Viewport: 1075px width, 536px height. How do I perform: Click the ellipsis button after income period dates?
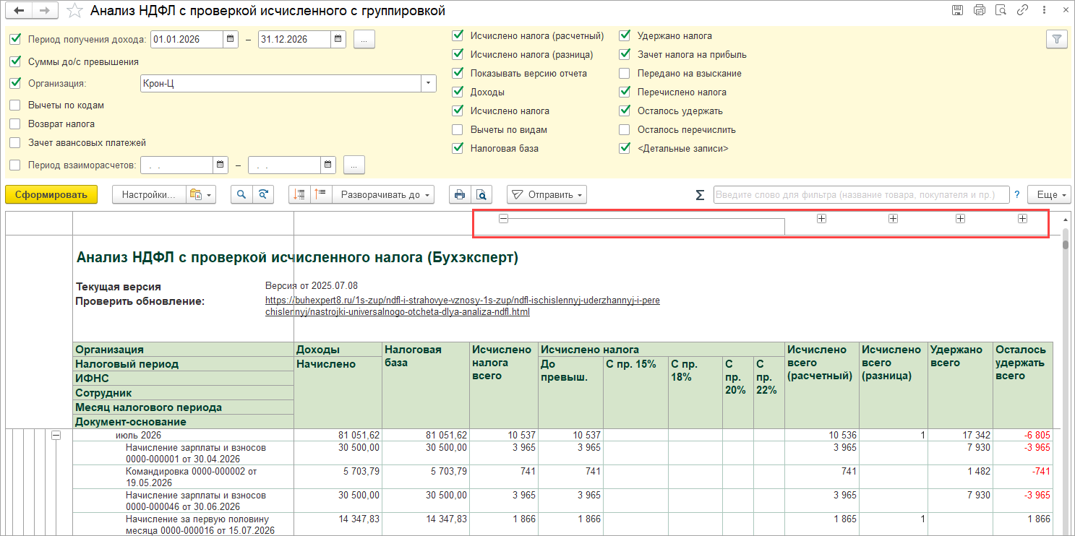[364, 39]
